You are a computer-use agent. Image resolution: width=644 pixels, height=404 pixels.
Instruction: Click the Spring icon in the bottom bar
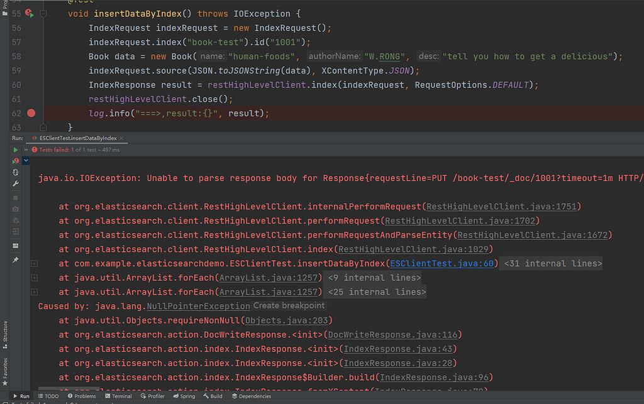pos(184,396)
